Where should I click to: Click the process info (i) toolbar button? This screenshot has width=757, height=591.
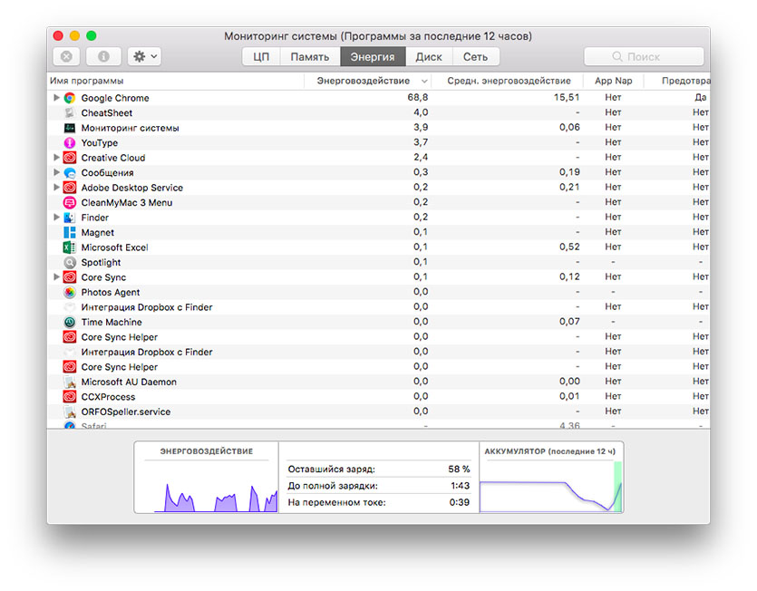click(103, 56)
